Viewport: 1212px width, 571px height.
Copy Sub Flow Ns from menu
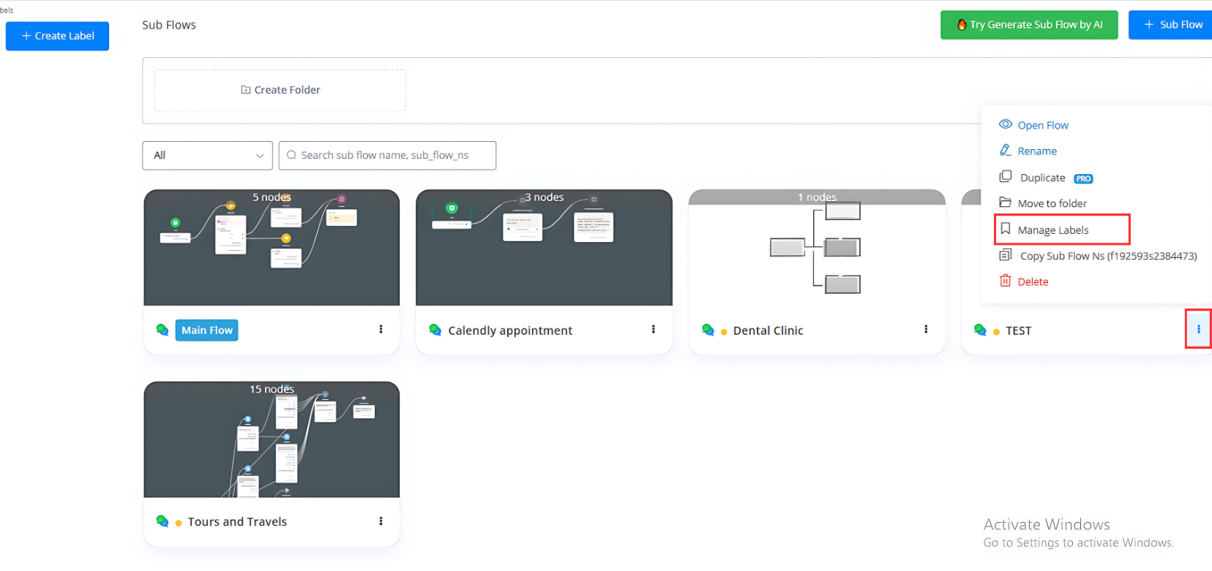click(x=1107, y=257)
